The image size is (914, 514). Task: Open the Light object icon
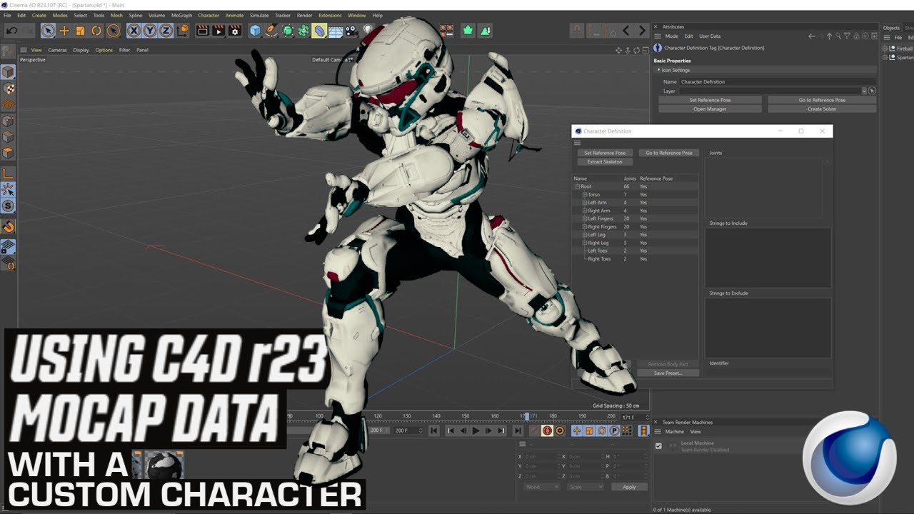click(x=368, y=31)
